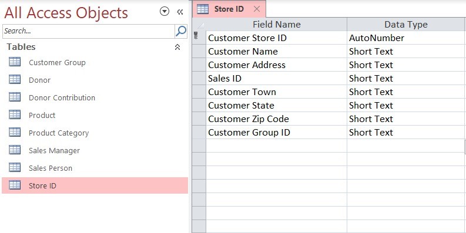This screenshot has width=466, height=233.
Task: Click the Sales Manager table icon
Action: (15, 150)
